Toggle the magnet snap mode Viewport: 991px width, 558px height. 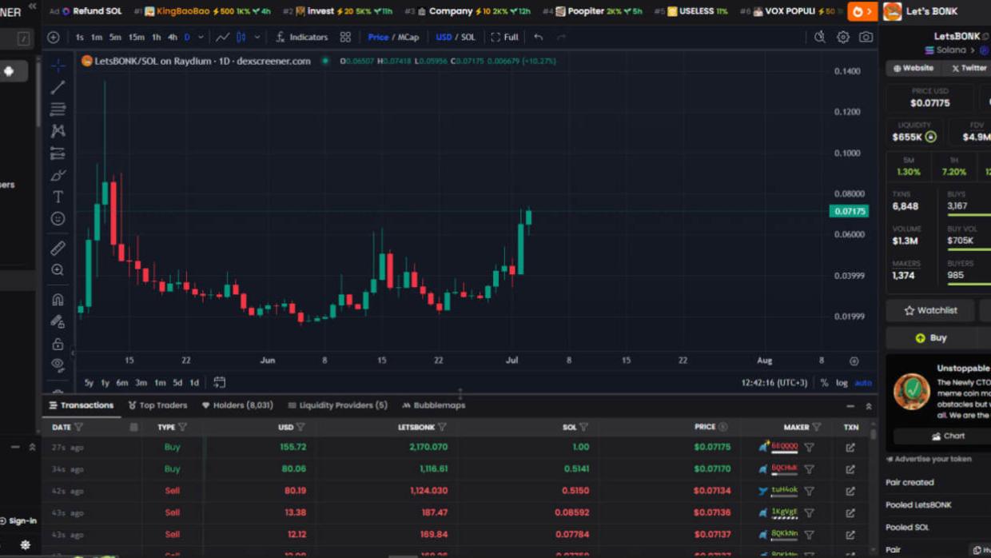(58, 300)
